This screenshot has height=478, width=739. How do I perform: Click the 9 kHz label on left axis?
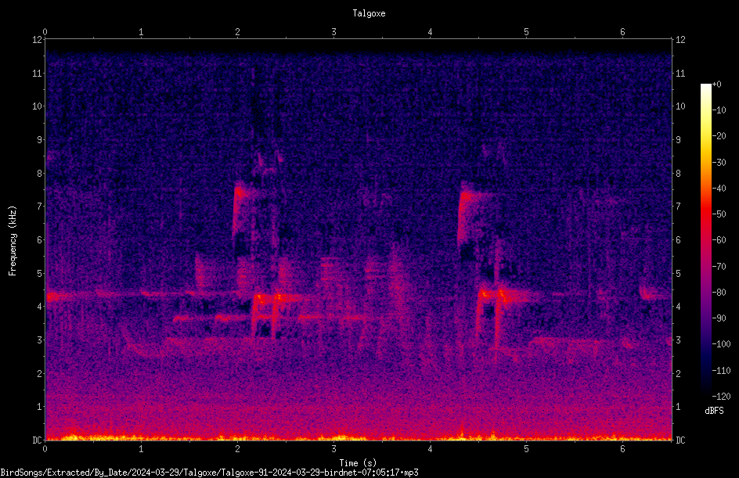pos(40,139)
